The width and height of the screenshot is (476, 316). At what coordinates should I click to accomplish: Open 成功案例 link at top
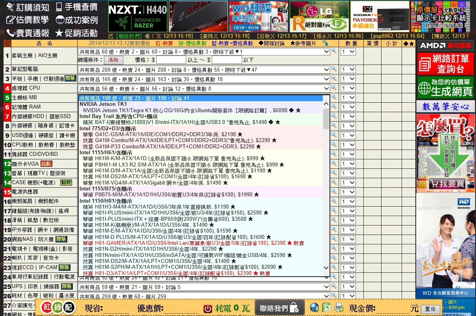pos(77,20)
